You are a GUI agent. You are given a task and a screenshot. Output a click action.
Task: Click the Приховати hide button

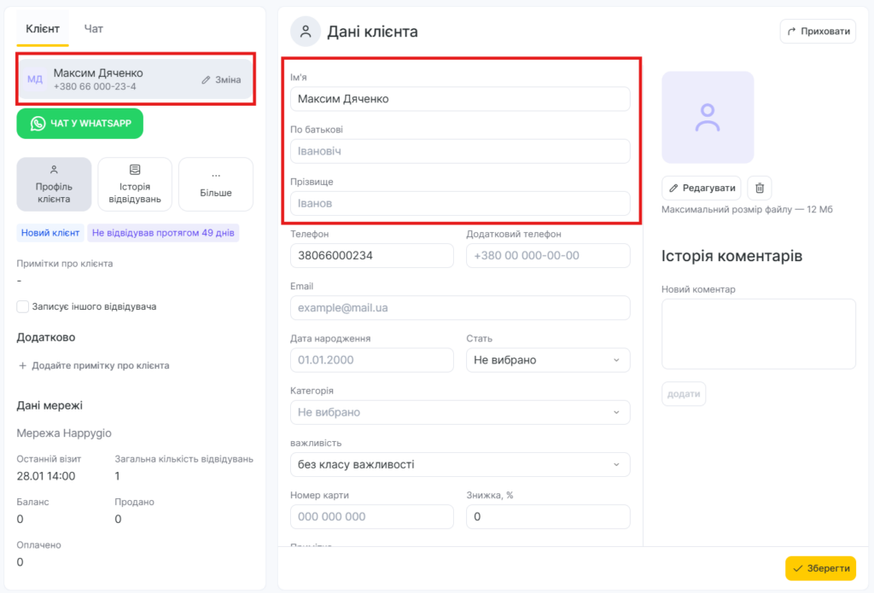818,32
